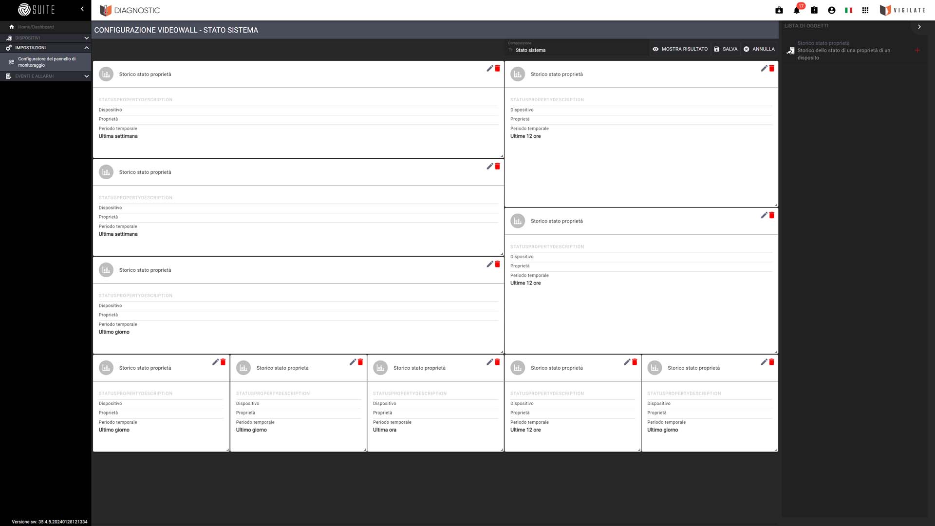This screenshot has width=935, height=526.
Task: Edit the top-right Ultime 12 ore card
Action: coord(764,69)
